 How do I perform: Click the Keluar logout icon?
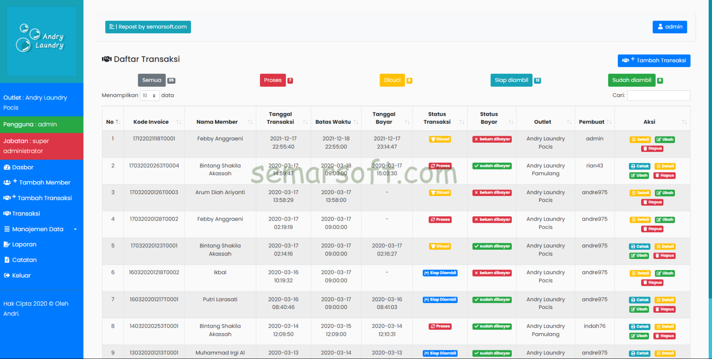point(6,275)
